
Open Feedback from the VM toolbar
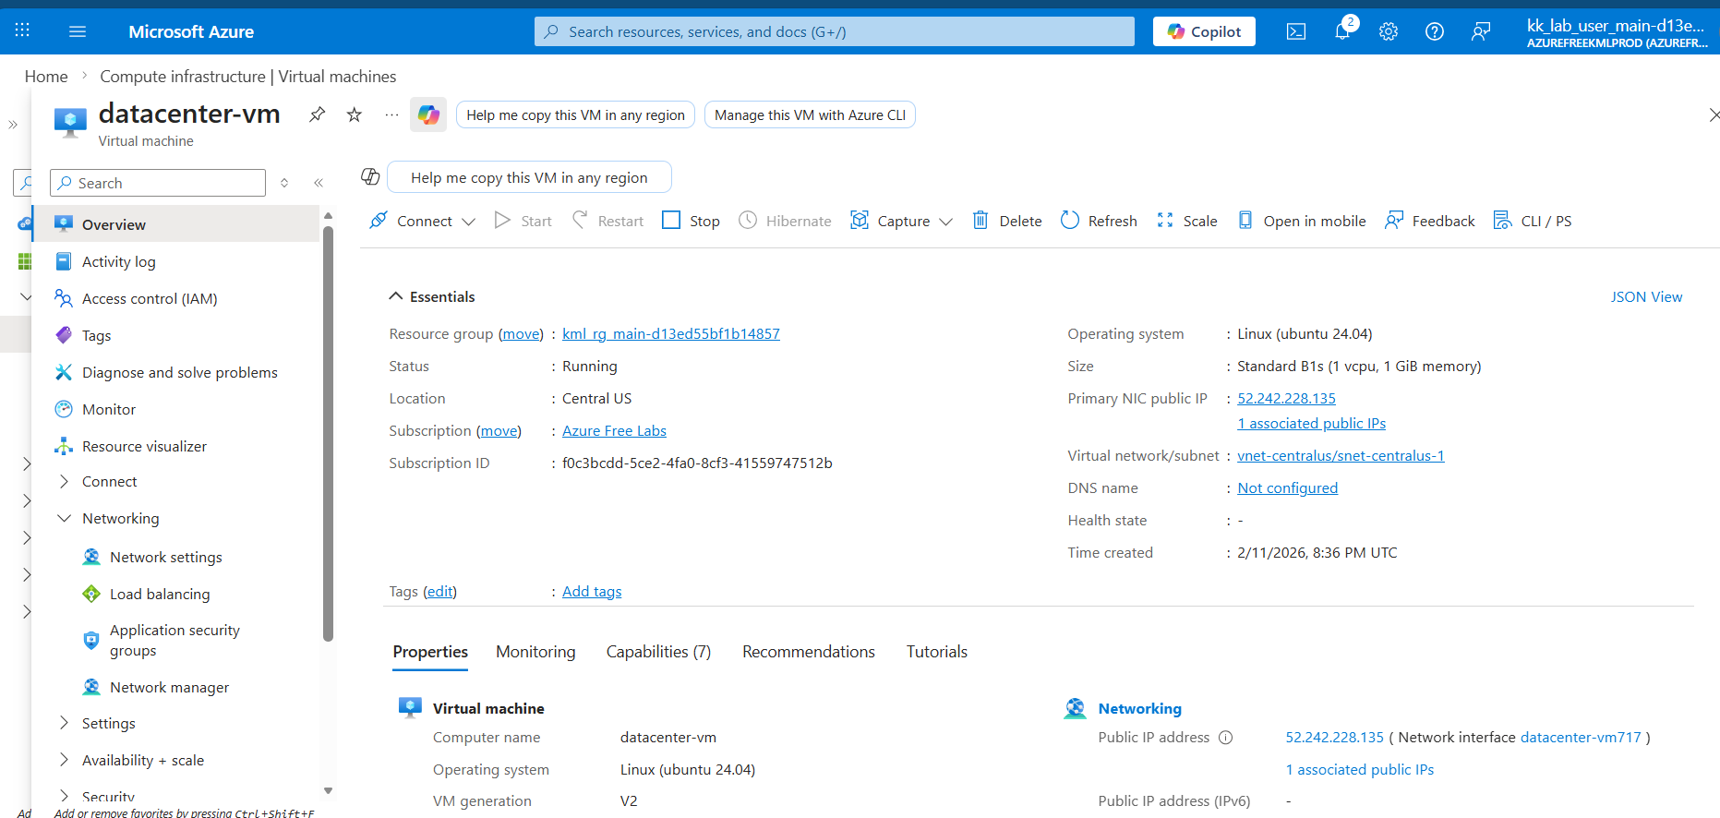pyautogui.click(x=1430, y=221)
